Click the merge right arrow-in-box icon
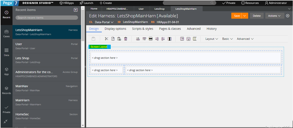The height and width of the screenshot is (128, 293). (x=182, y=39)
